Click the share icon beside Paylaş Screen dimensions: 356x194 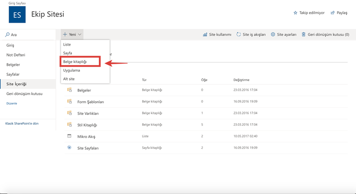click(332, 13)
